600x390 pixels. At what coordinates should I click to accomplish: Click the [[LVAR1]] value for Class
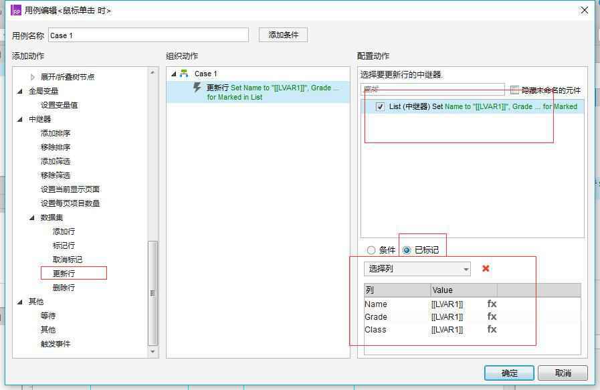click(x=447, y=330)
